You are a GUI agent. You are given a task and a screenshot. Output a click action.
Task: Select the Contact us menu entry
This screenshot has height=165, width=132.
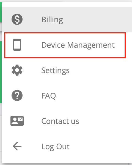pos(67,121)
